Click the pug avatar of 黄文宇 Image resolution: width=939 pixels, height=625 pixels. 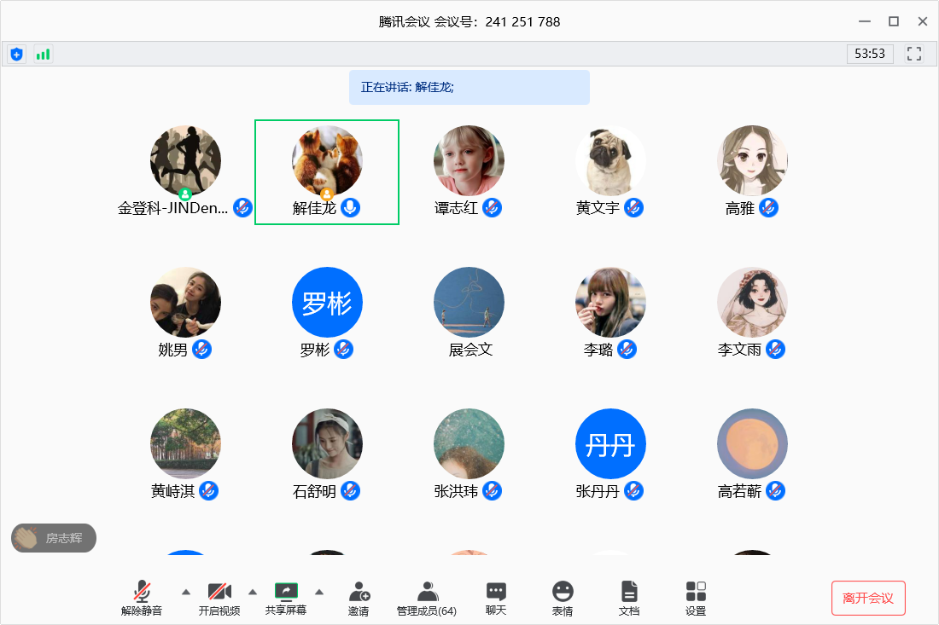click(610, 161)
